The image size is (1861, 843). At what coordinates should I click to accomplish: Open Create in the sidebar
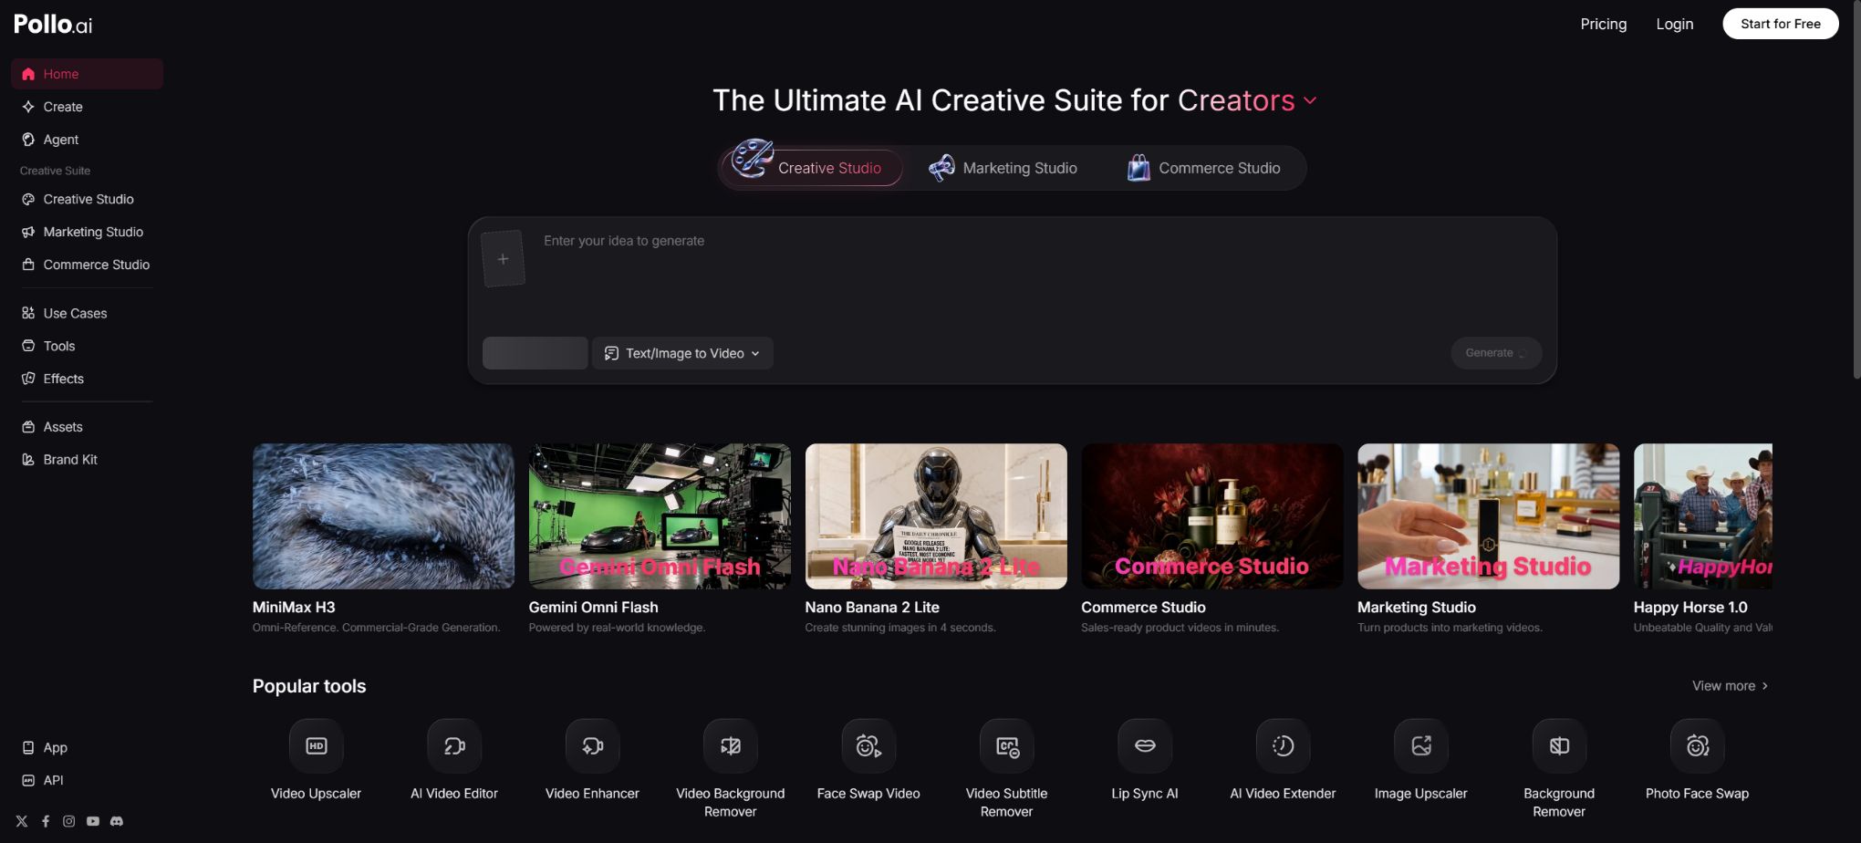coord(88,107)
